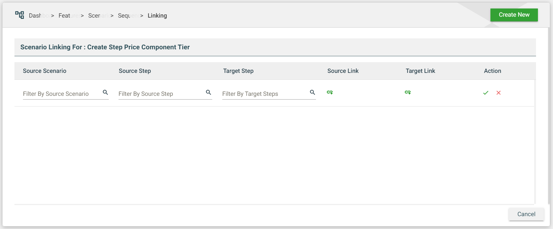553x229 pixels.
Task: Click the green Source Link icon
Action: pos(330,92)
